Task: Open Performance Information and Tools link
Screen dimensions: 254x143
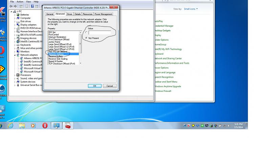Action: click(x=172, y=63)
